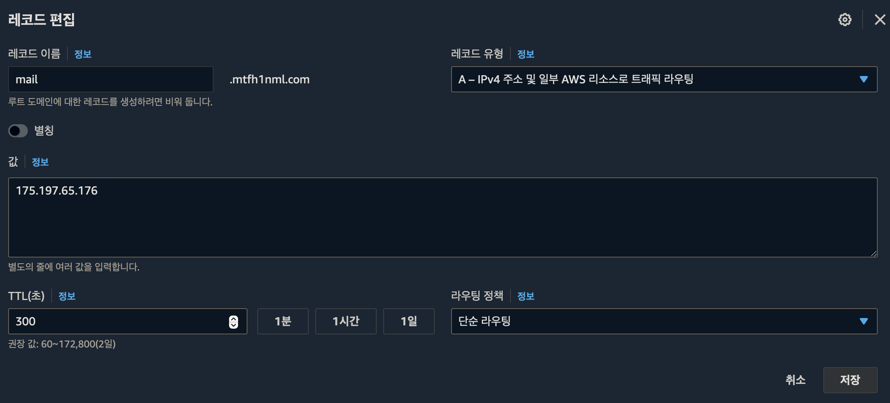This screenshot has width=890, height=403.
Task: Click the TTL stepper arrows
Action: (x=233, y=322)
